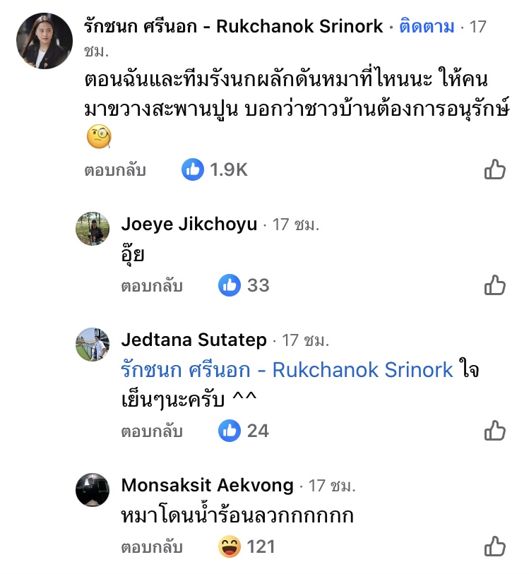529x574 pixels.
Task: Reply to Joeye Jikchoyu's comment
Action: [x=152, y=286]
